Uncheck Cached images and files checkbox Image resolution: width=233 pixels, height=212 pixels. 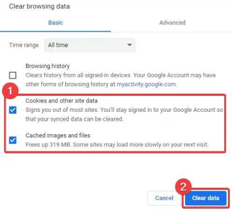tap(13, 140)
